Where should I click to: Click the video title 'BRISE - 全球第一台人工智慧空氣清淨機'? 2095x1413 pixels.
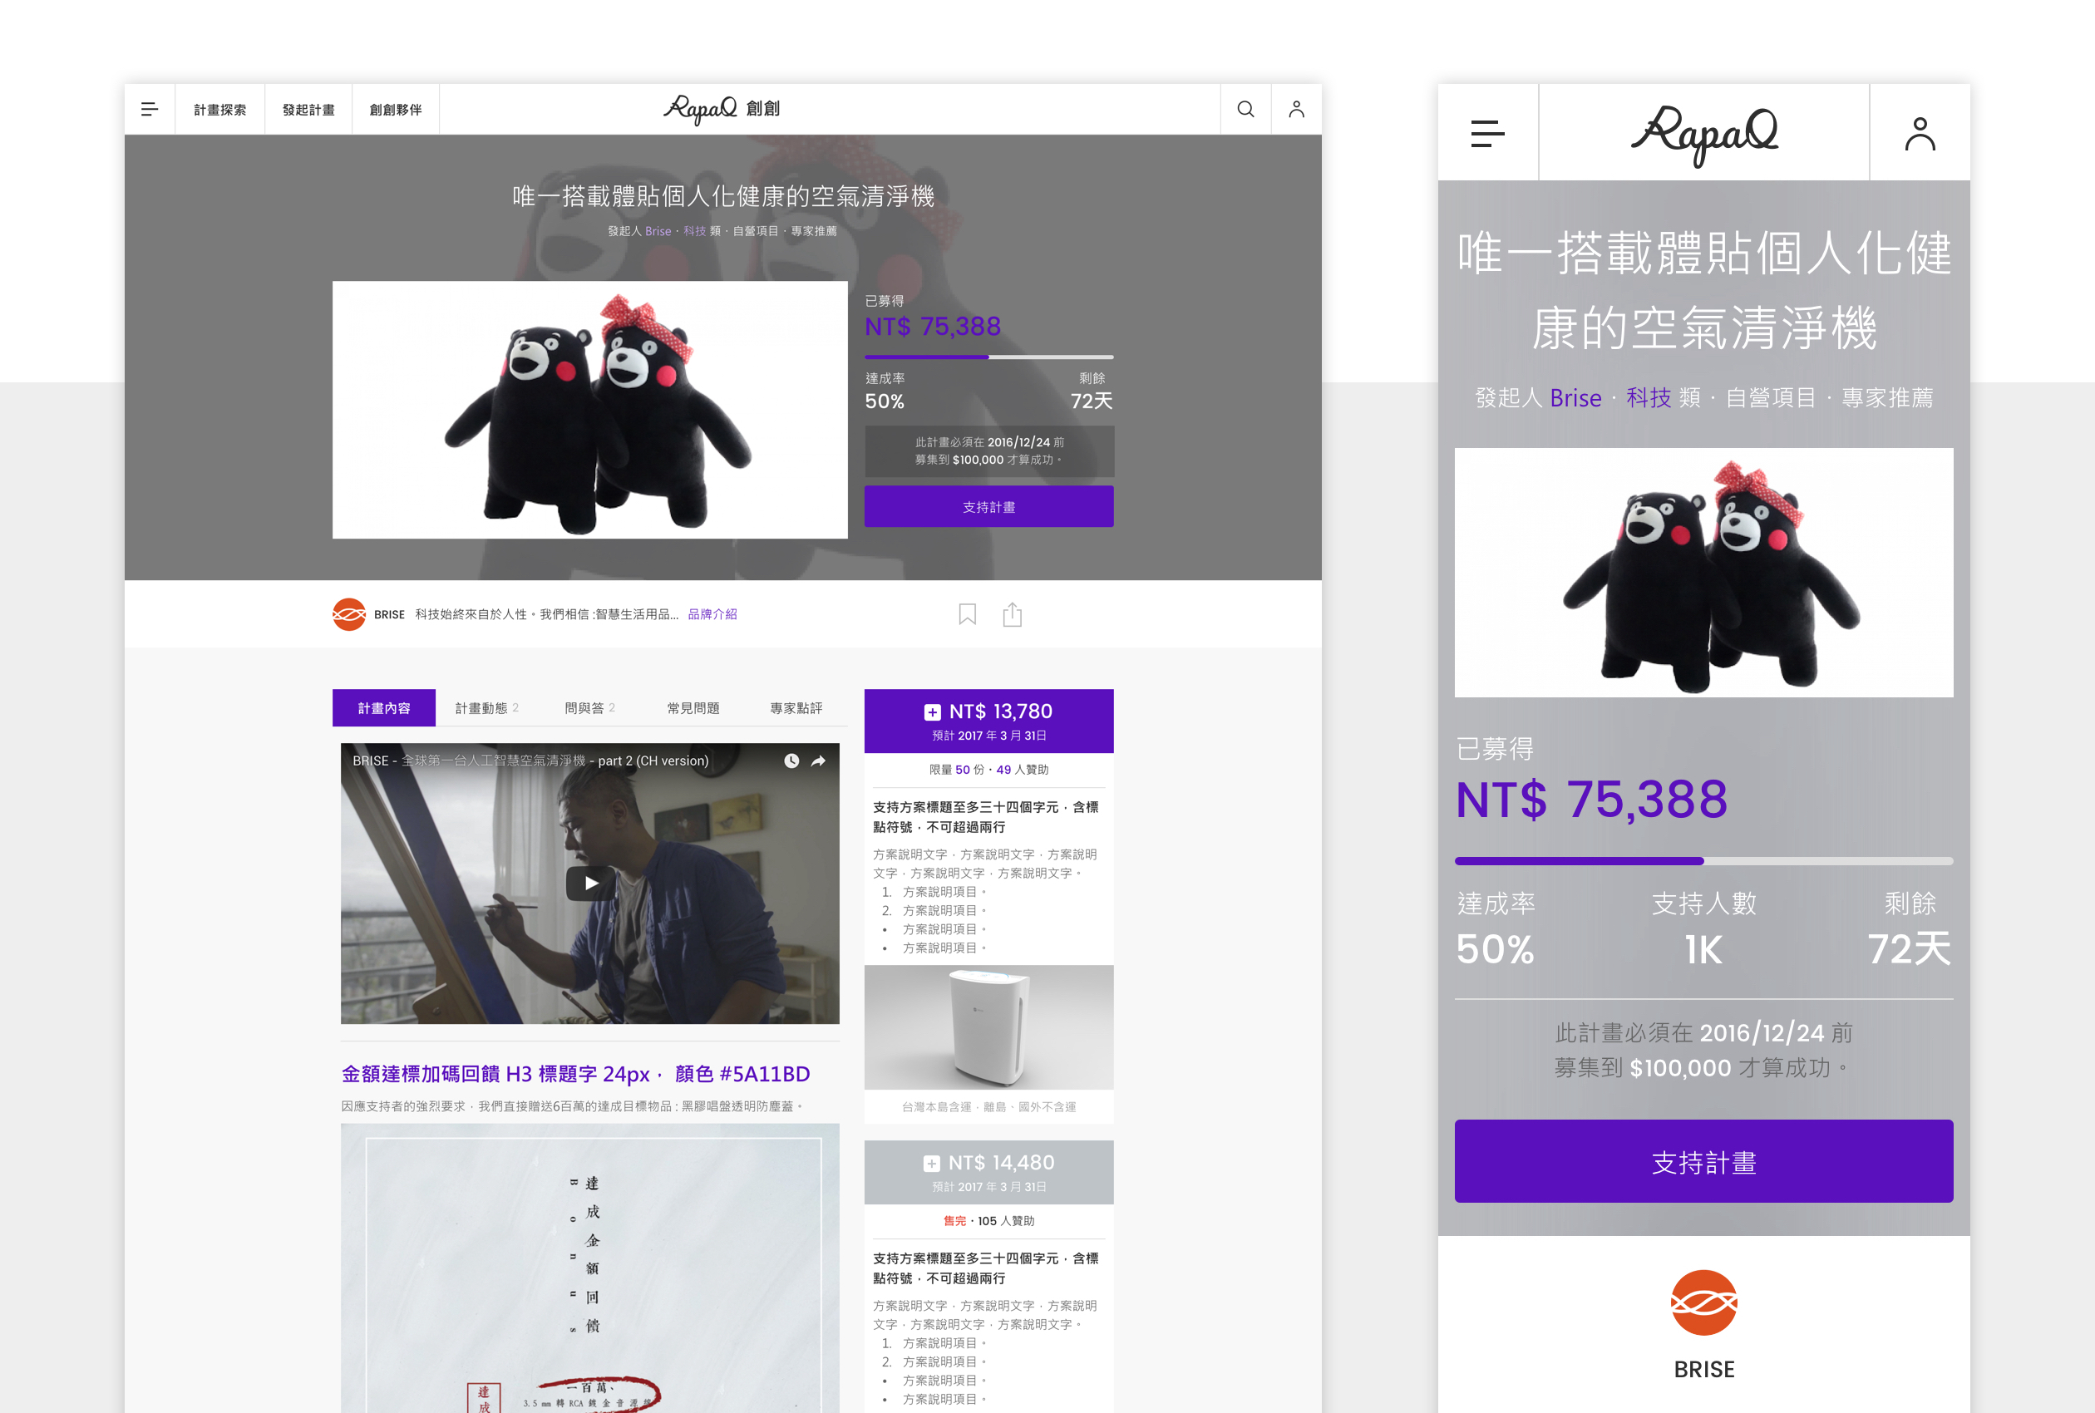[530, 761]
